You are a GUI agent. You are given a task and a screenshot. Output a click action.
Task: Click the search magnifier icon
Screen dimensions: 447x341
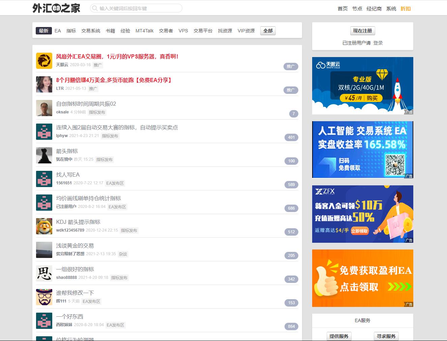click(x=95, y=8)
